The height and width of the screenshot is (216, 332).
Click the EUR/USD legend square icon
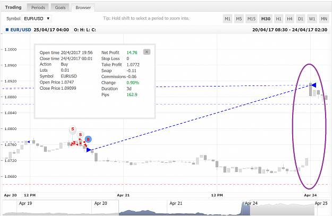pos(7,30)
